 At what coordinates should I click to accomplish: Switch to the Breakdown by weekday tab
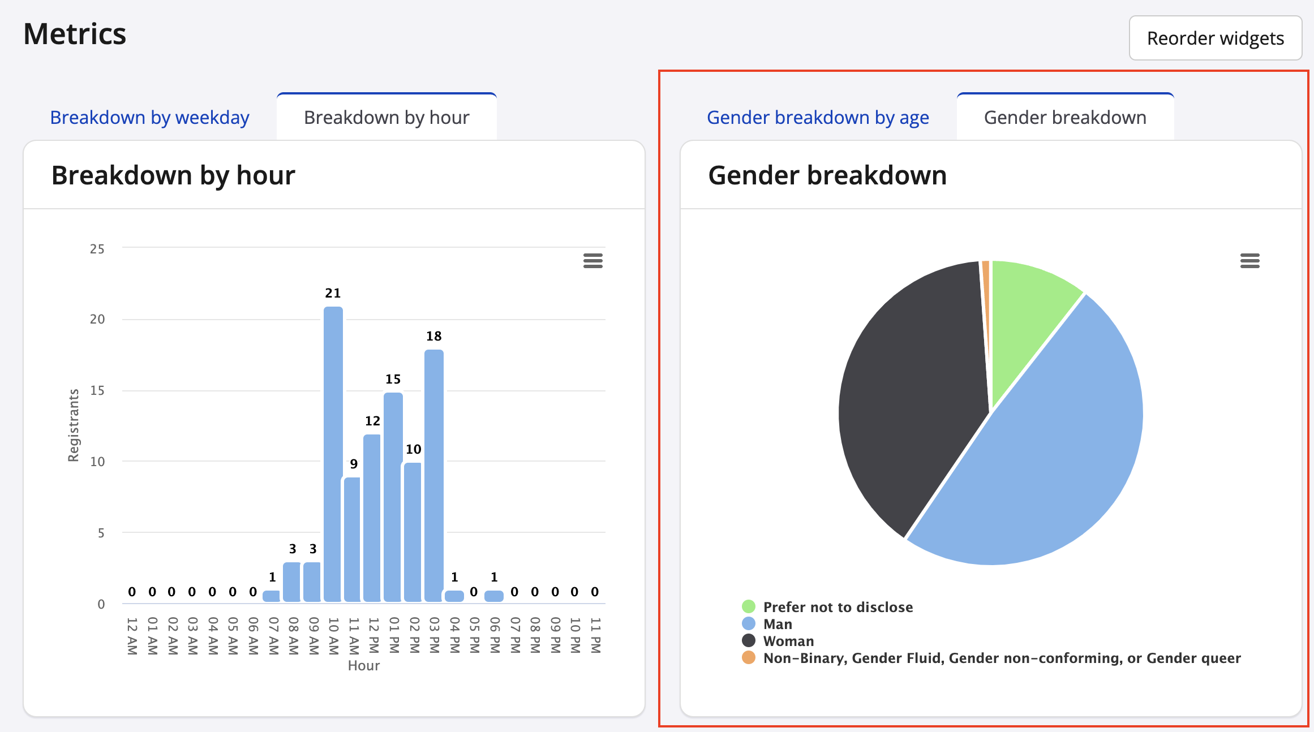(149, 118)
